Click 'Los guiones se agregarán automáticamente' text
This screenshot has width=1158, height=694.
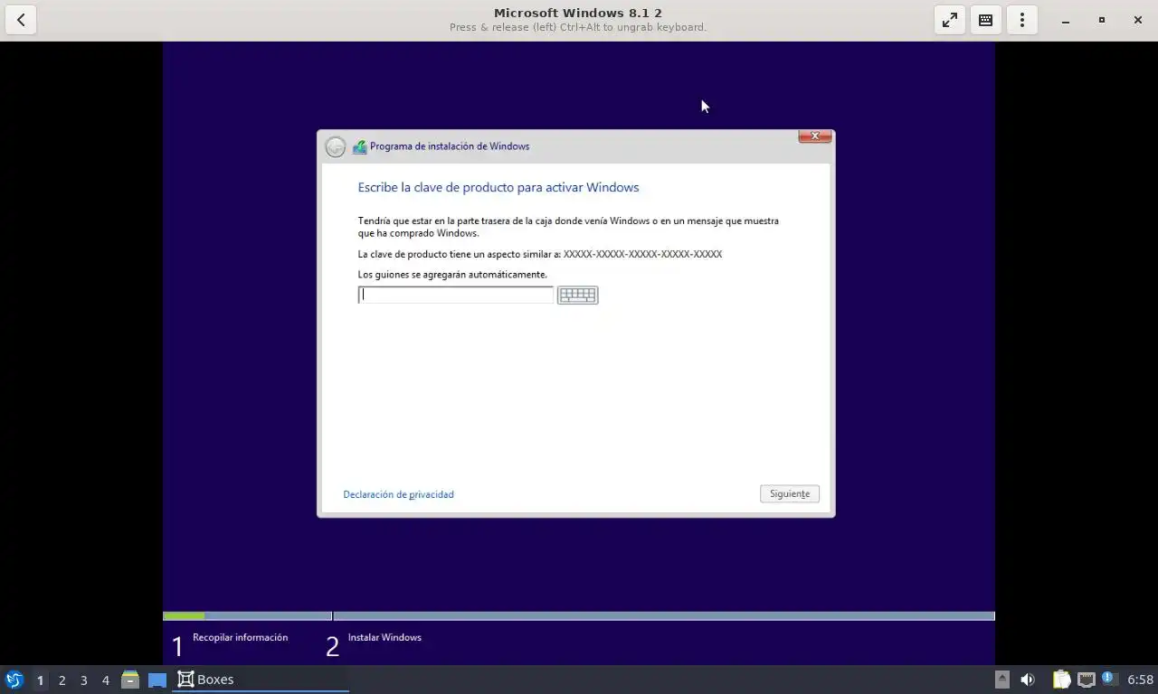[452, 275]
